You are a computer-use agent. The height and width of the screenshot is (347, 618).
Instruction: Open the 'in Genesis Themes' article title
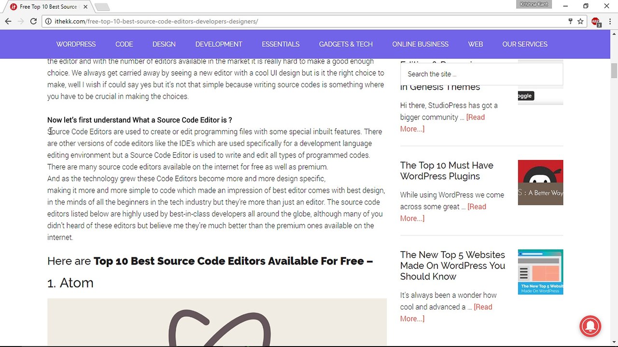(x=440, y=87)
